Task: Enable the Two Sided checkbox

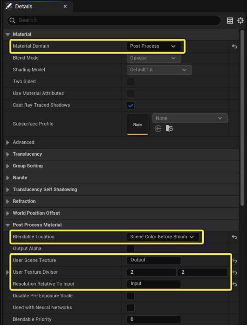Action: coord(131,82)
